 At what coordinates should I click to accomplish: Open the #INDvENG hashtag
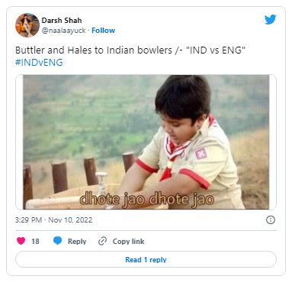click(x=39, y=63)
